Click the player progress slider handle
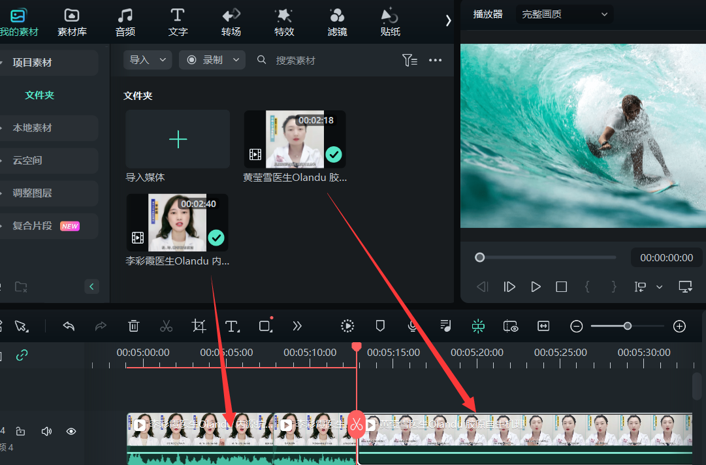The image size is (706, 465). pyautogui.click(x=479, y=257)
